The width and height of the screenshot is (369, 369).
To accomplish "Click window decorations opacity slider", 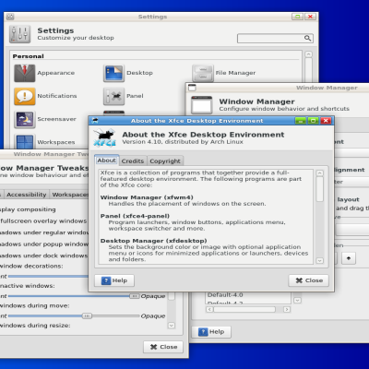I will click(48, 276).
